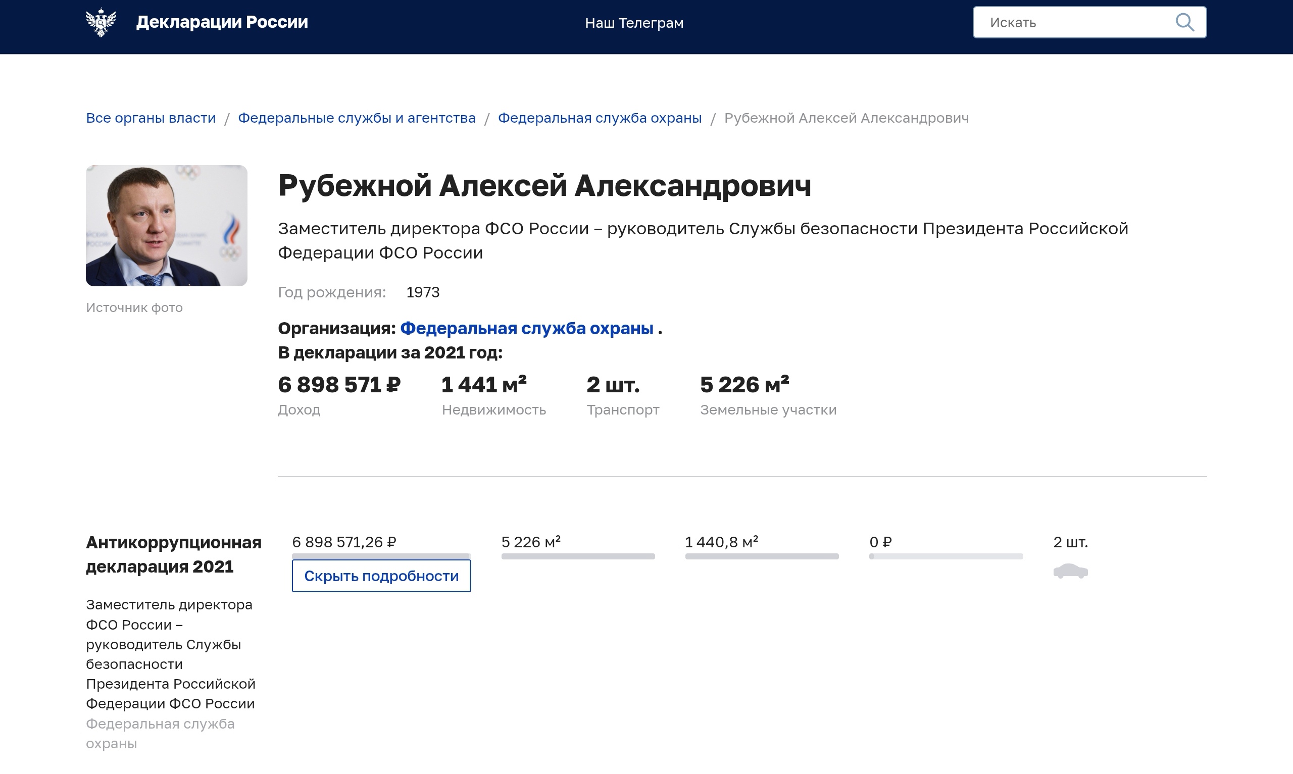1293x774 pixels.
Task: Open Наш Телеграм menu link
Action: [634, 23]
